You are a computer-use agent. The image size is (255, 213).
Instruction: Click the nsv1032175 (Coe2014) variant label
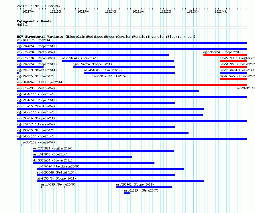click(x=34, y=40)
